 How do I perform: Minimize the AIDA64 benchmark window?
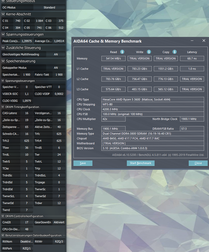coord(192,41)
